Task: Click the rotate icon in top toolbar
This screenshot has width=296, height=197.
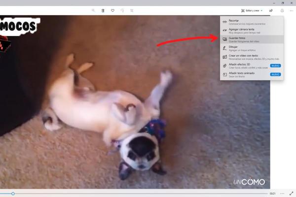Action: pos(122,10)
